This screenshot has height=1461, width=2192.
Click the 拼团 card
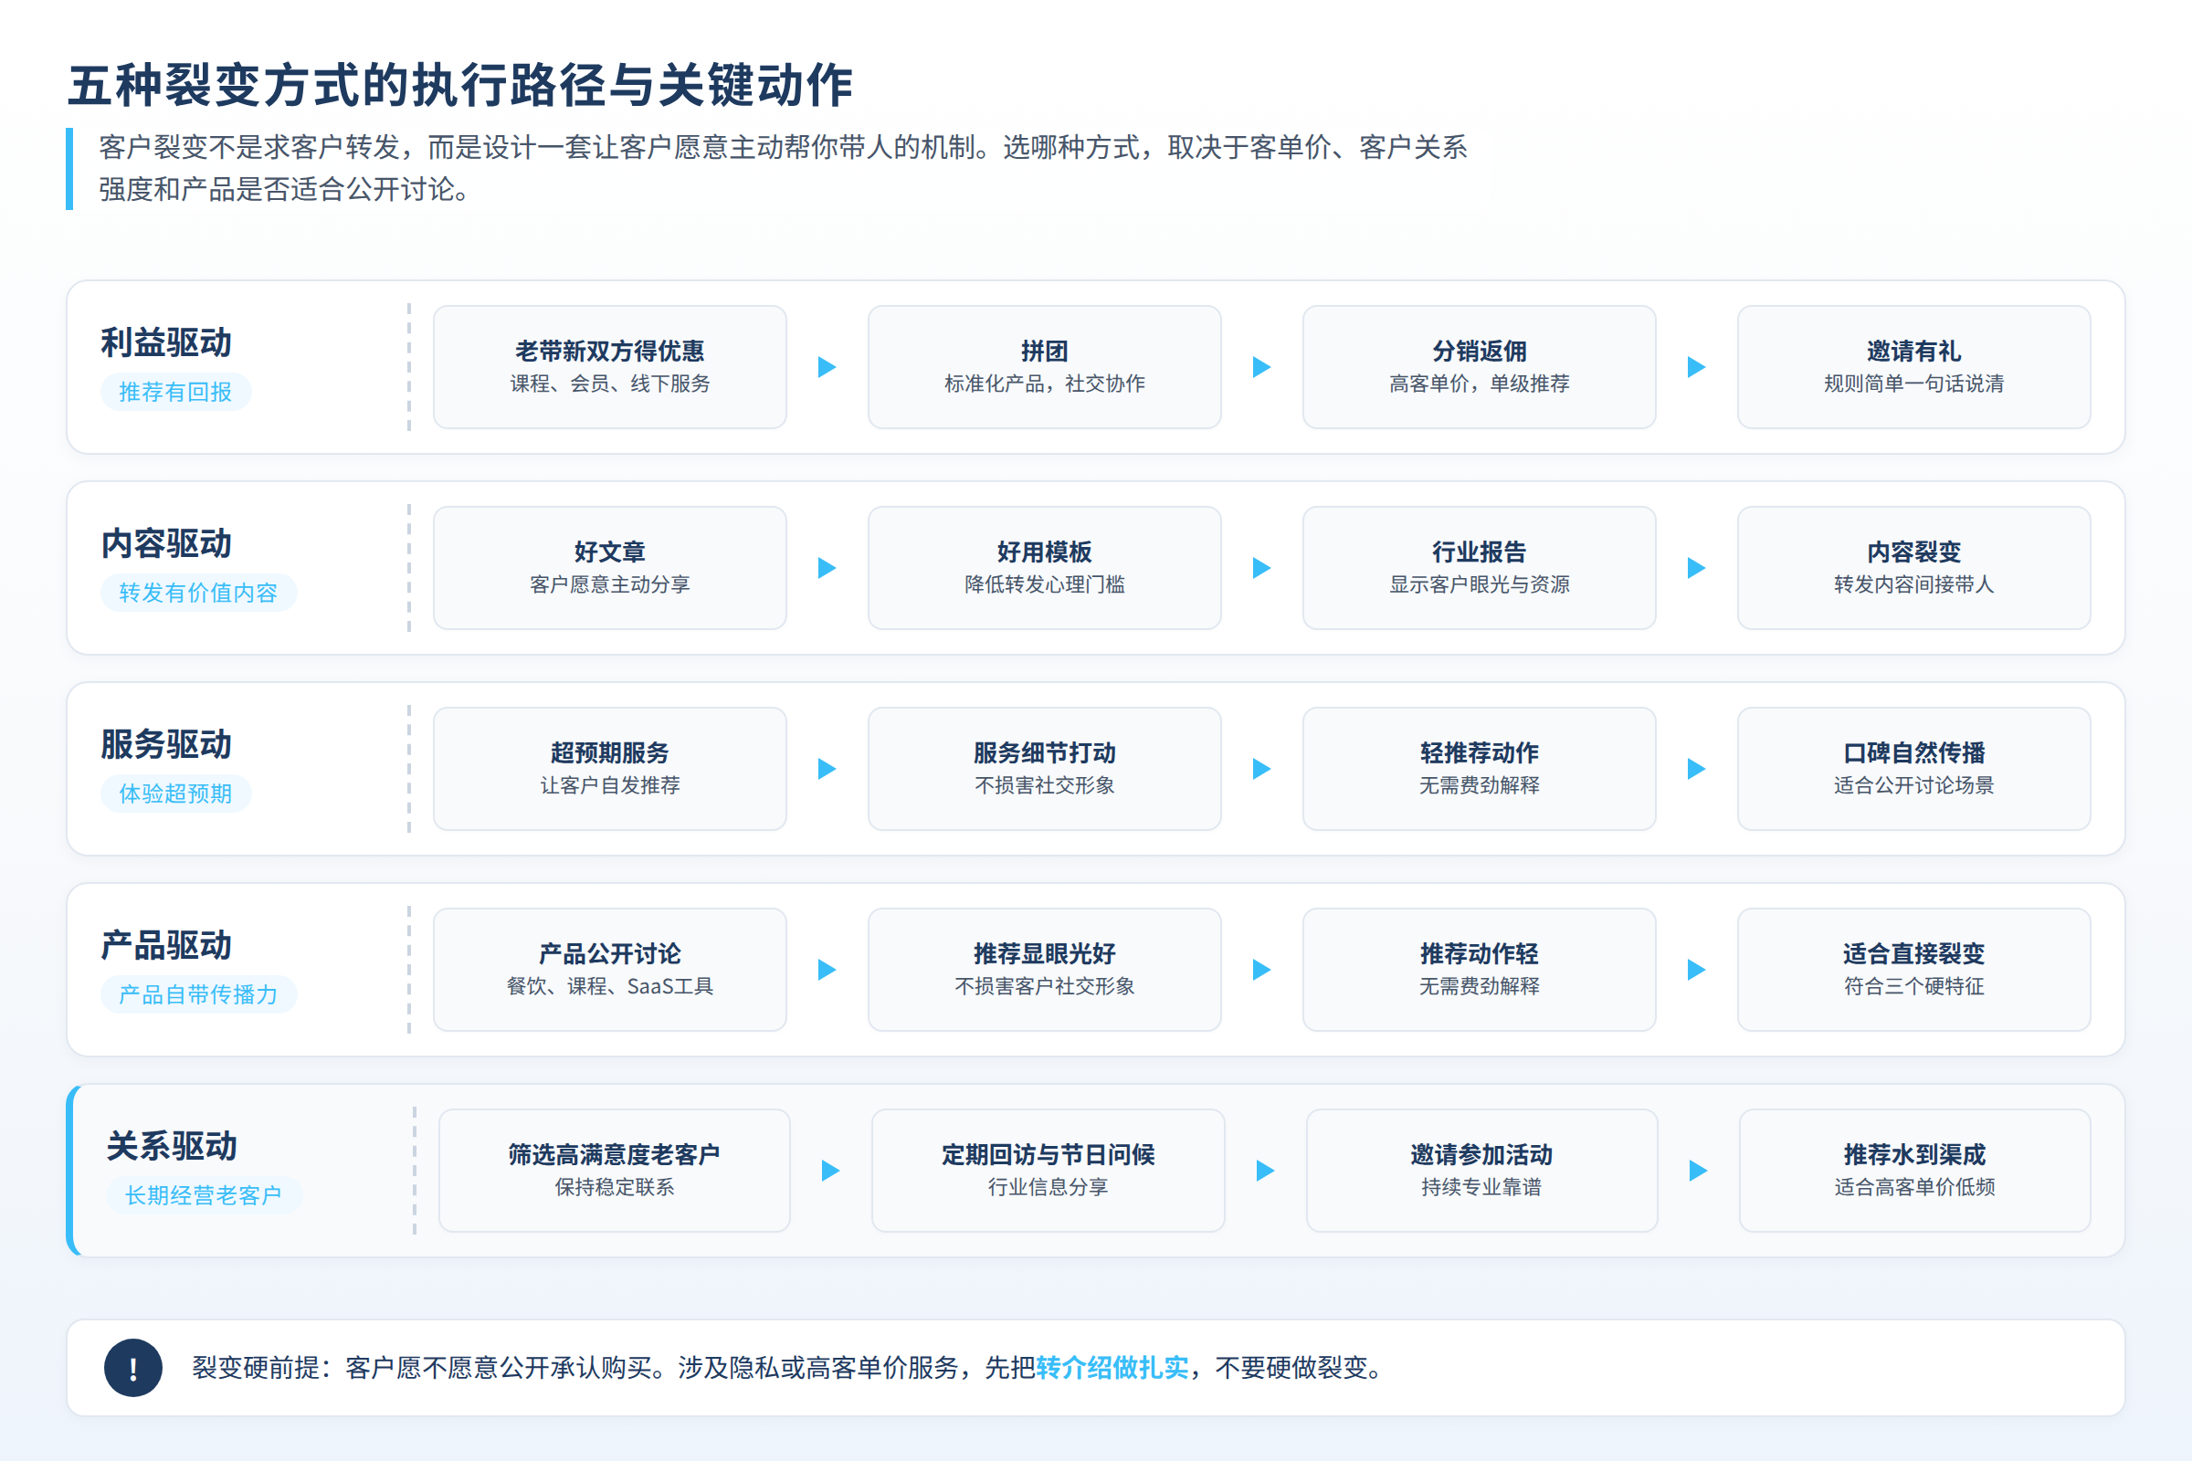1045,367
